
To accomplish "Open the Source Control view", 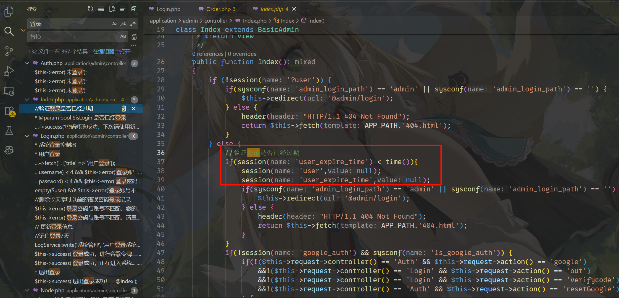I will (9, 51).
